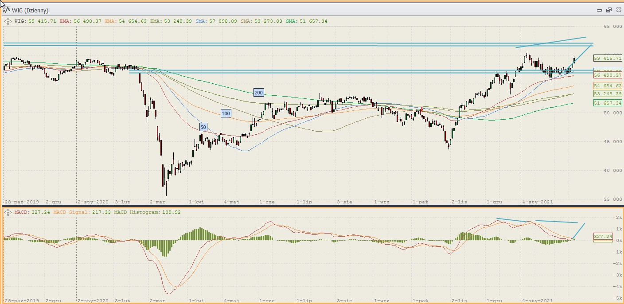This screenshot has width=624, height=304.
Task: Click the WIG chart icon in title bar
Action: 6,10
